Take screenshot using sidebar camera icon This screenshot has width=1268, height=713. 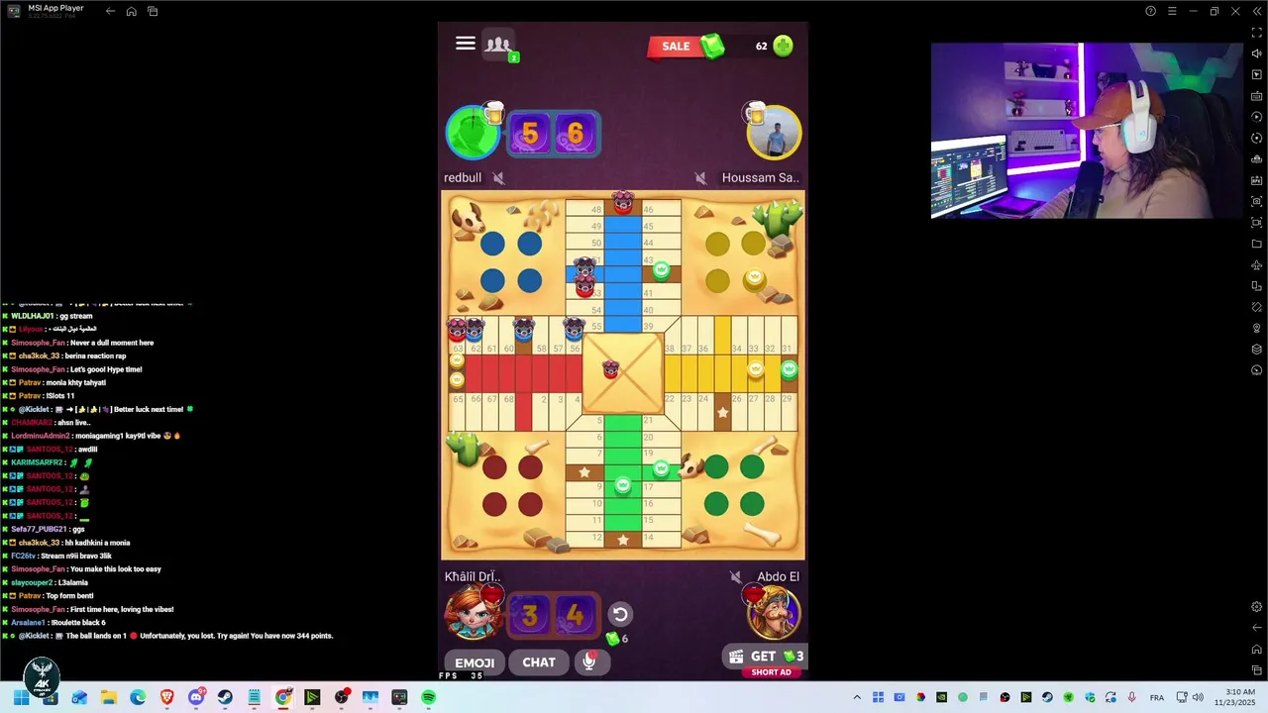[x=1256, y=201]
